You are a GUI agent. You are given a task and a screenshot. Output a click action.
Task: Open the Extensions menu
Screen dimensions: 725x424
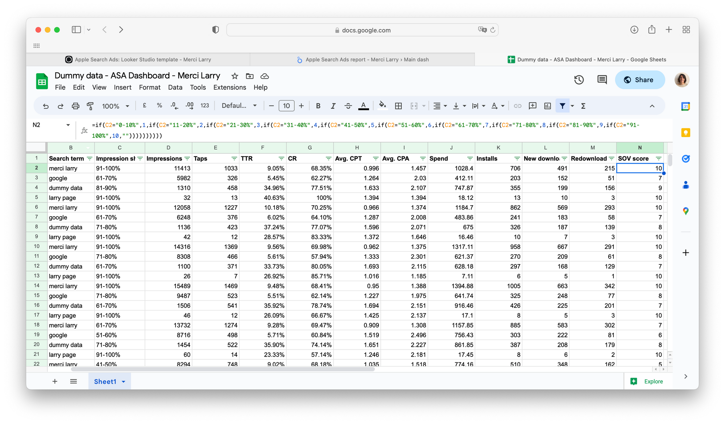tap(229, 87)
